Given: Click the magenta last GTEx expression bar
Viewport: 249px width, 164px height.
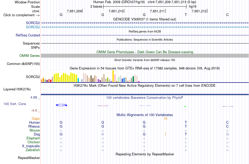Looking at the screenshot, I should [x=139, y=81].
